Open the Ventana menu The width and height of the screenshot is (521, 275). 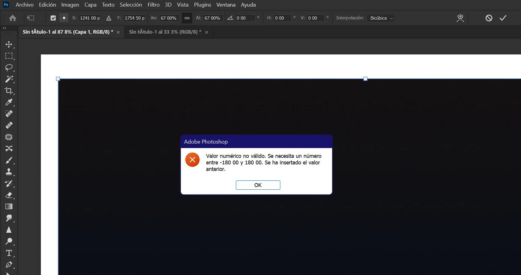[x=226, y=5]
